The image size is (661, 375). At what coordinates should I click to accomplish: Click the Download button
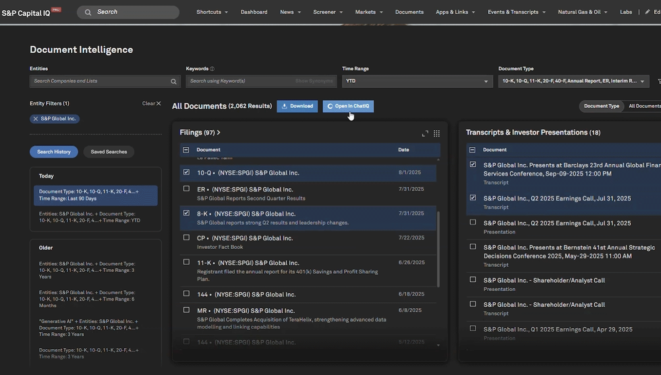click(x=297, y=106)
